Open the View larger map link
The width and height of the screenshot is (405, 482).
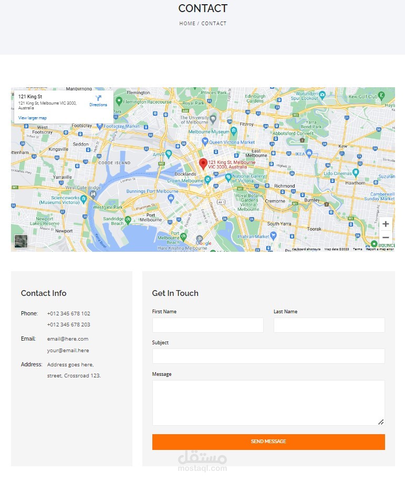32,118
